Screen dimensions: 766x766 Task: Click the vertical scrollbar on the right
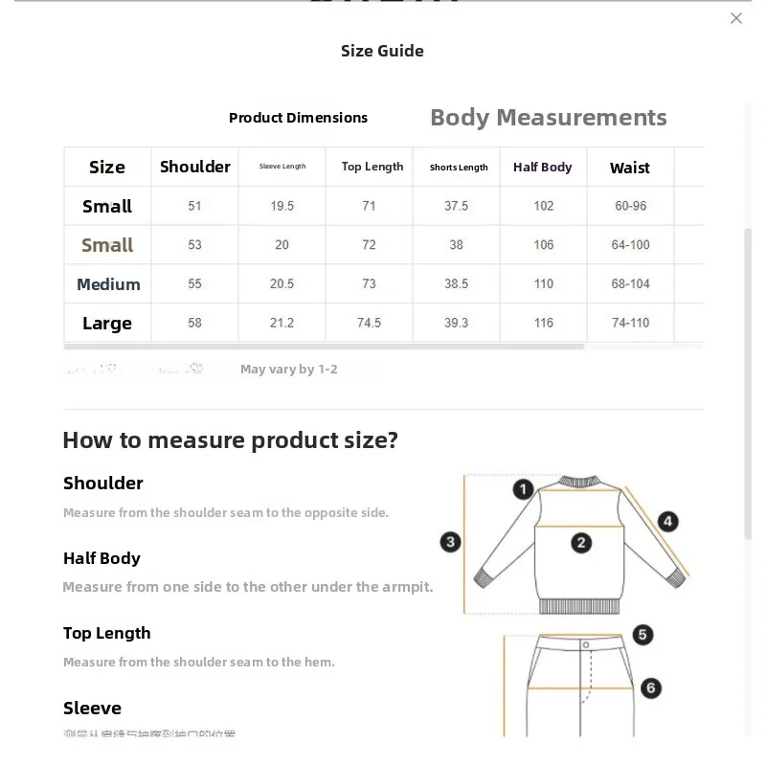click(x=750, y=383)
